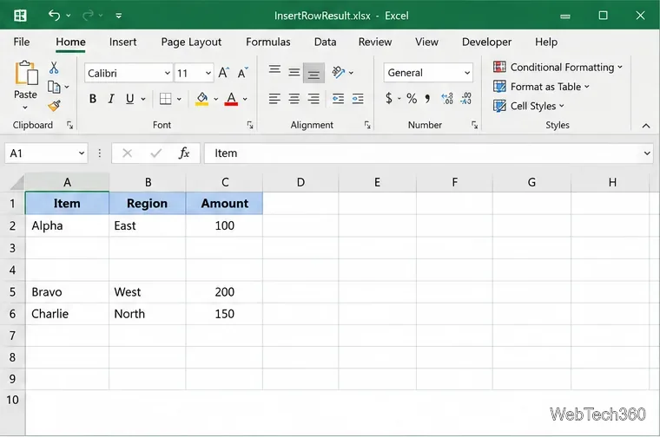Collapse the ribbon with the chevron

tap(646, 126)
